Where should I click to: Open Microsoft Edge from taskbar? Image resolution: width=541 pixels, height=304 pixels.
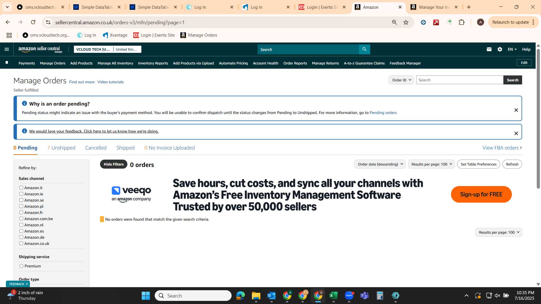(x=241, y=296)
